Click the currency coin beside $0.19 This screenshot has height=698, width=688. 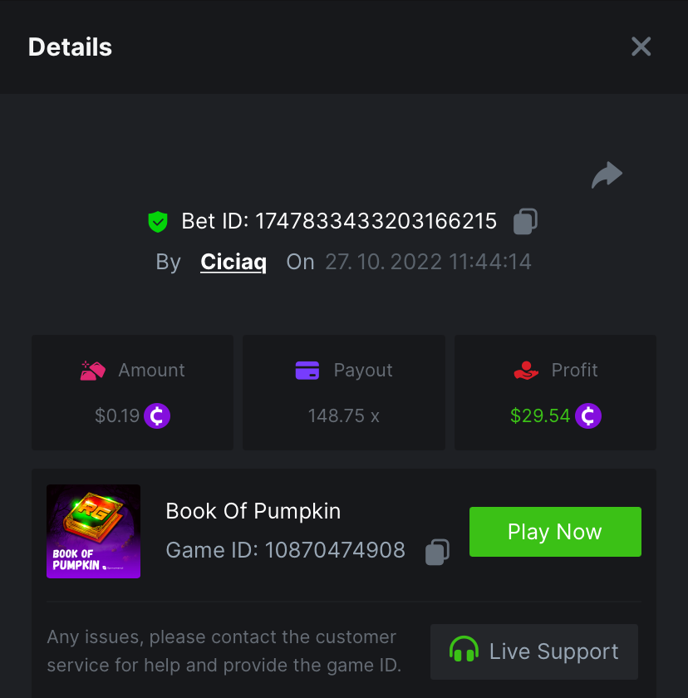[157, 415]
